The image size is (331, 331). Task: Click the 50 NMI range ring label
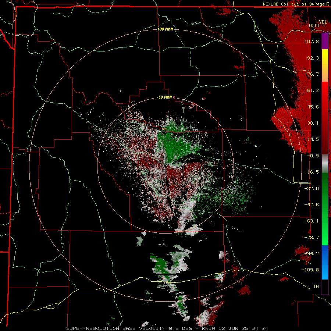(x=165, y=97)
